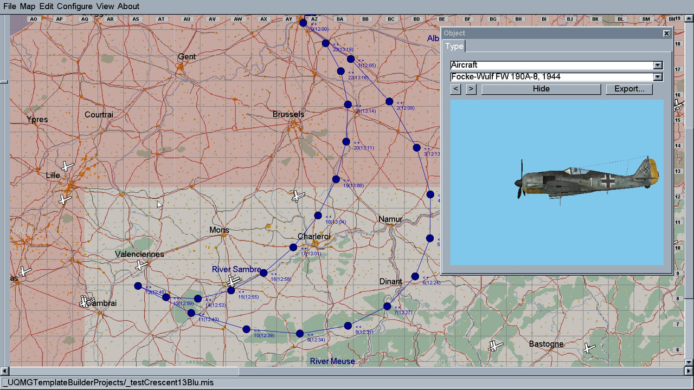Screen dimensions: 694x390
Task: Click the Gent city label
Action: click(187, 57)
